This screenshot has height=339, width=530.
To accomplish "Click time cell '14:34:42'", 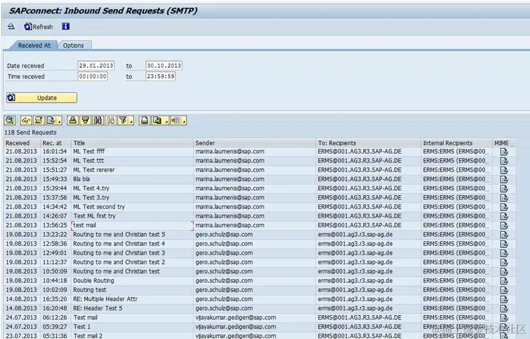I will point(54,207).
